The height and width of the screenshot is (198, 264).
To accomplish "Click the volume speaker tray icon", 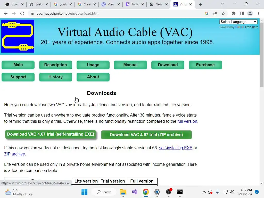I will pos(232,192).
